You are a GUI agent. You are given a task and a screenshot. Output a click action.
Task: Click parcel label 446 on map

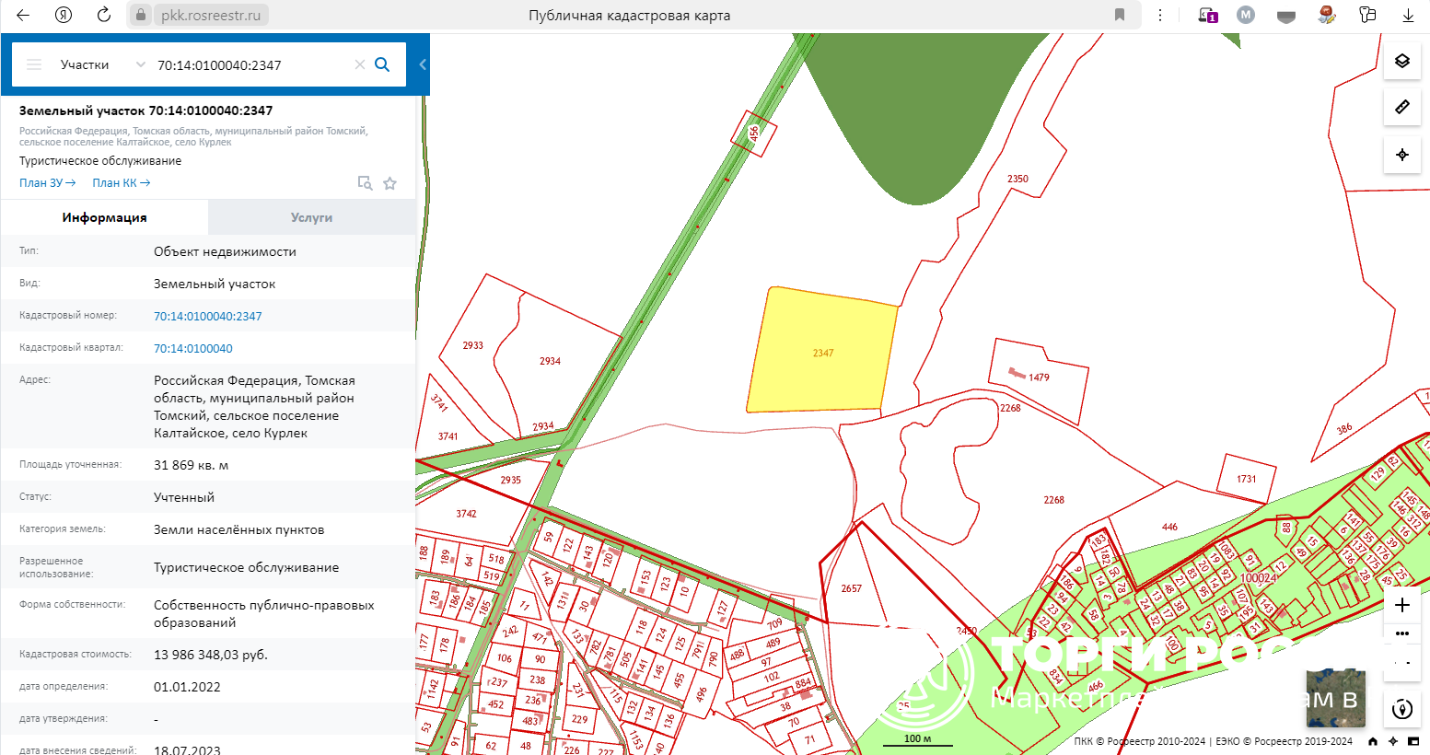point(1169,527)
